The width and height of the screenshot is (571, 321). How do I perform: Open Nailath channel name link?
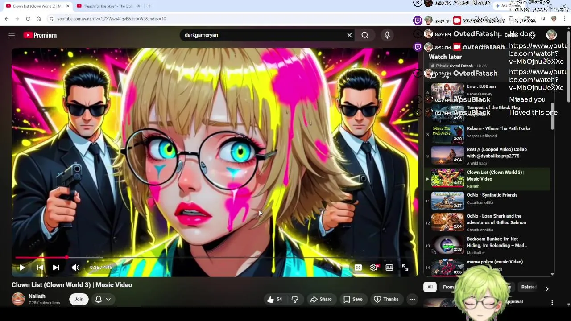pos(37,296)
